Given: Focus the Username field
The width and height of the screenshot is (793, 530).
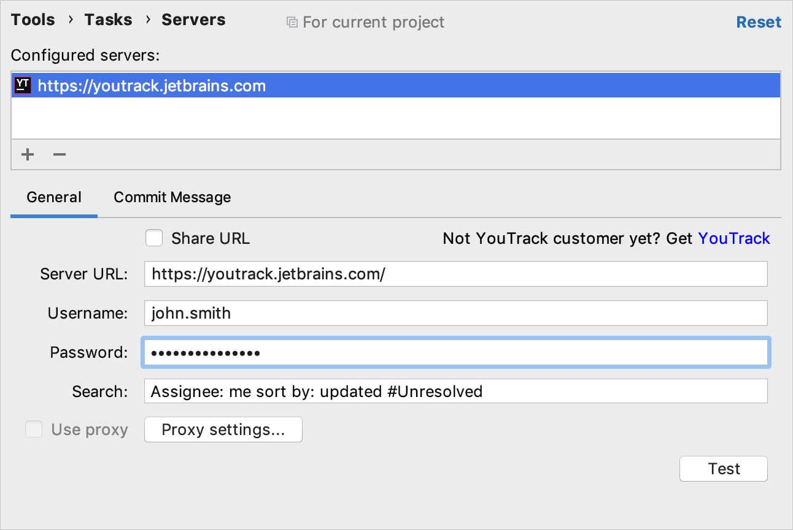Looking at the screenshot, I should tap(456, 313).
